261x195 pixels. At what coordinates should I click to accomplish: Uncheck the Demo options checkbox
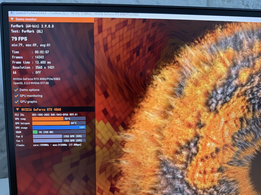tap(16, 90)
